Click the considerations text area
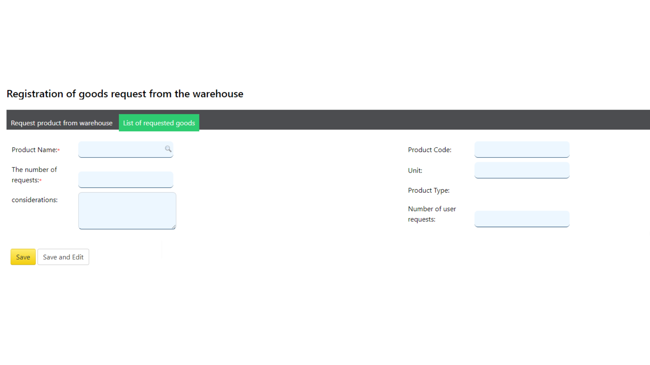The width and height of the screenshot is (650, 365). coord(127,211)
